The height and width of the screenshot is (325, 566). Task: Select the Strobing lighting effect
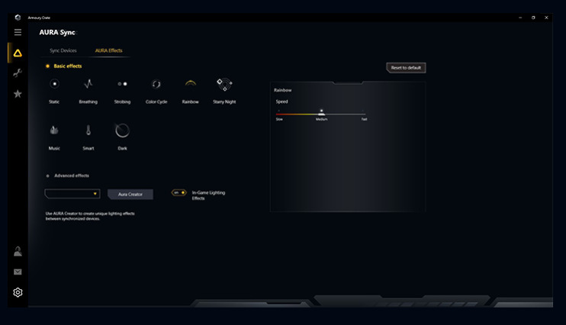point(122,90)
